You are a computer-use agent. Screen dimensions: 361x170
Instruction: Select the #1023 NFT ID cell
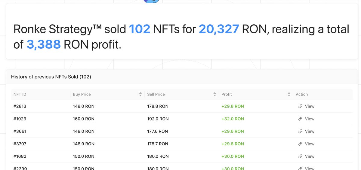[x=20, y=119]
